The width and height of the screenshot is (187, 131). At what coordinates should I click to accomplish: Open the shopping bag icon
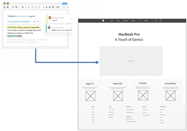[x=161, y=20]
